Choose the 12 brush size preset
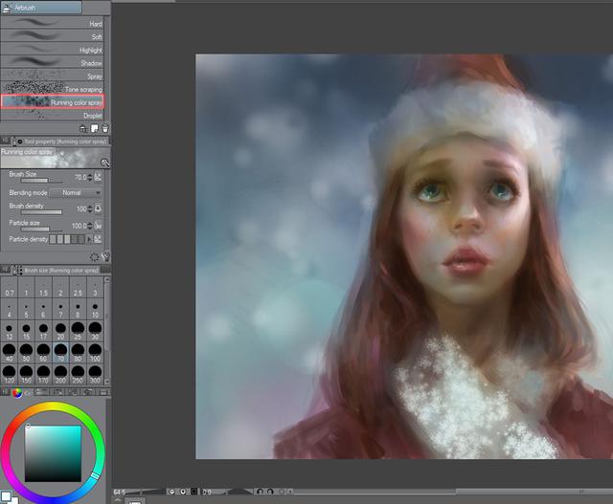Screen dimensions: 613x504 tap(9, 330)
